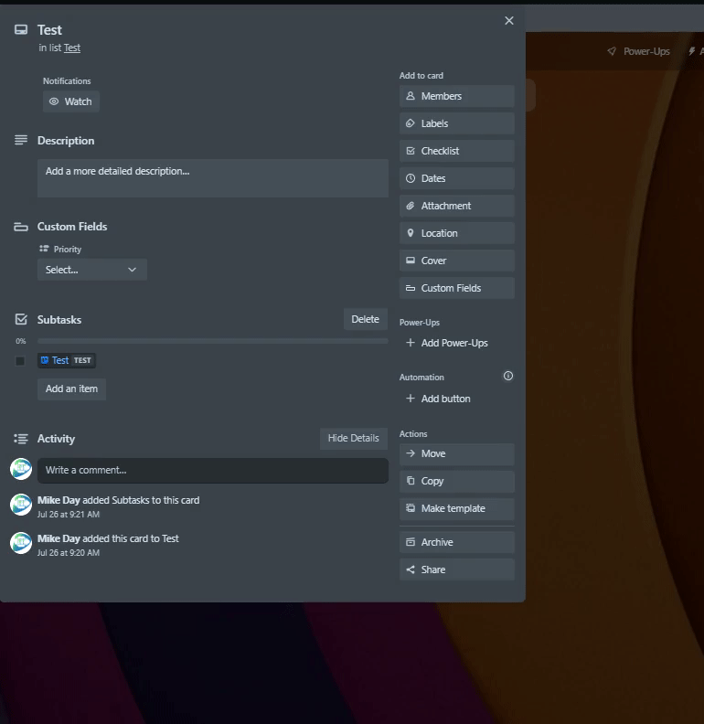Screen dimensions: 704x724
Task: Toggle Watch notifications for this card
Action: (x=71, y=101)
